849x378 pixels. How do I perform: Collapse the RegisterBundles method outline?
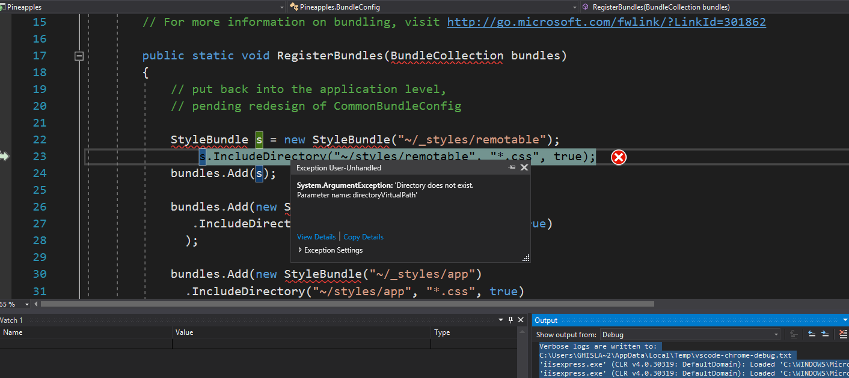tap(79, 56)
